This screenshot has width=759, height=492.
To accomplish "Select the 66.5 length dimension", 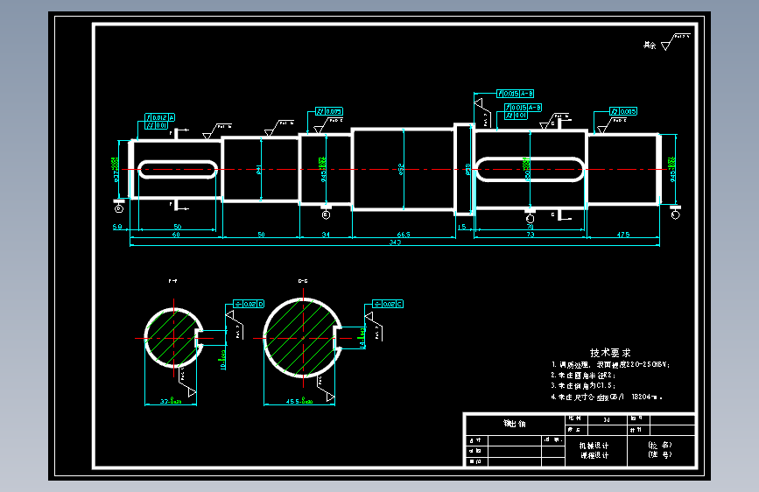I will pyautogui.click(x=404, y=235).
